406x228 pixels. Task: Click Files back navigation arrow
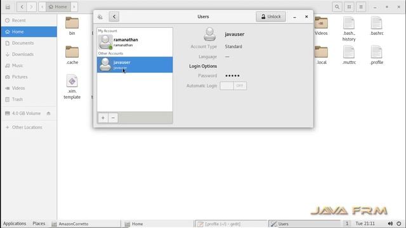pos(22,7)
